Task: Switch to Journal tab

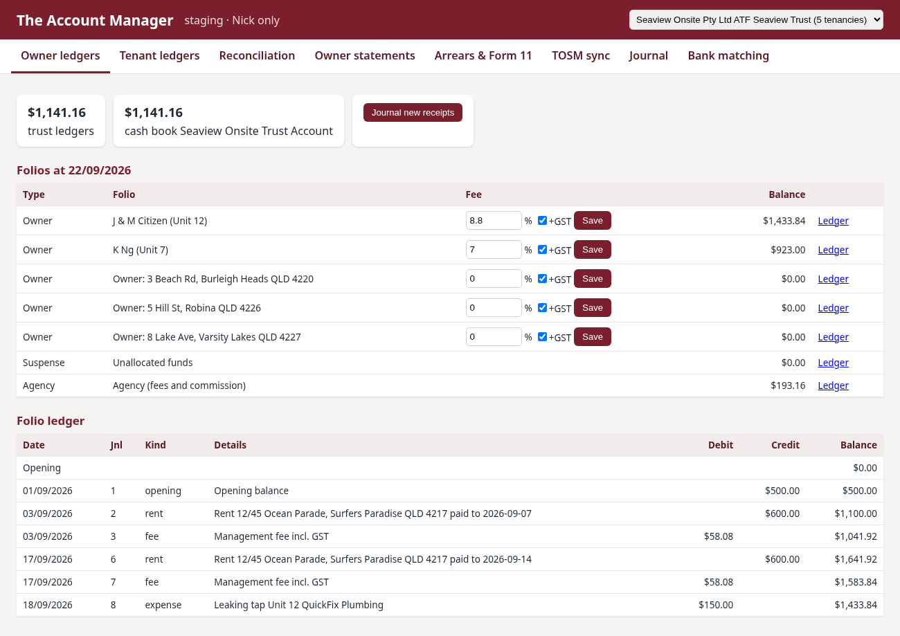Action: [x=649, y=56]
